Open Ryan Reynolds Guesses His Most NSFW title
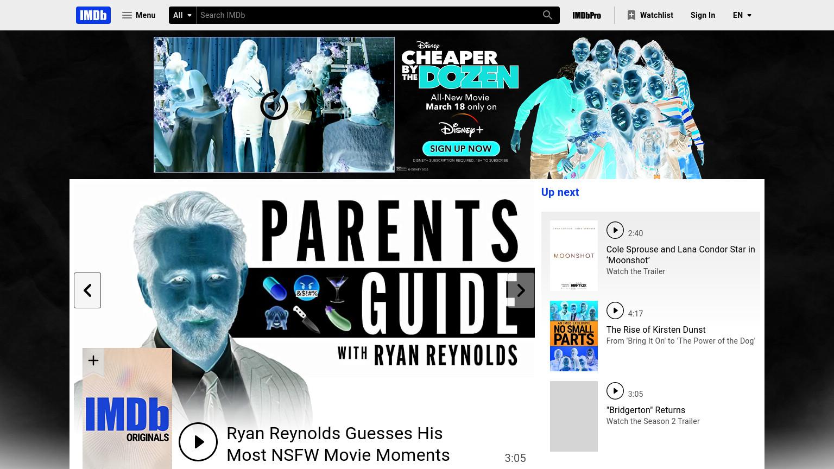This screenshot has height=469, width=834. [x=338, y=444]
